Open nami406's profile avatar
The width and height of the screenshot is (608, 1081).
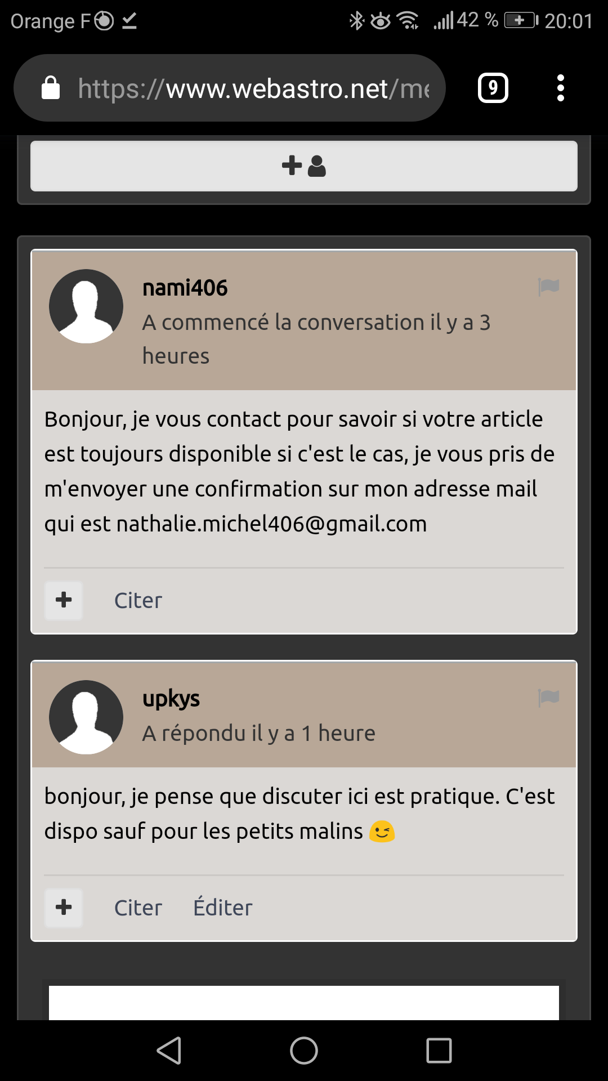(x=86, y=306)
